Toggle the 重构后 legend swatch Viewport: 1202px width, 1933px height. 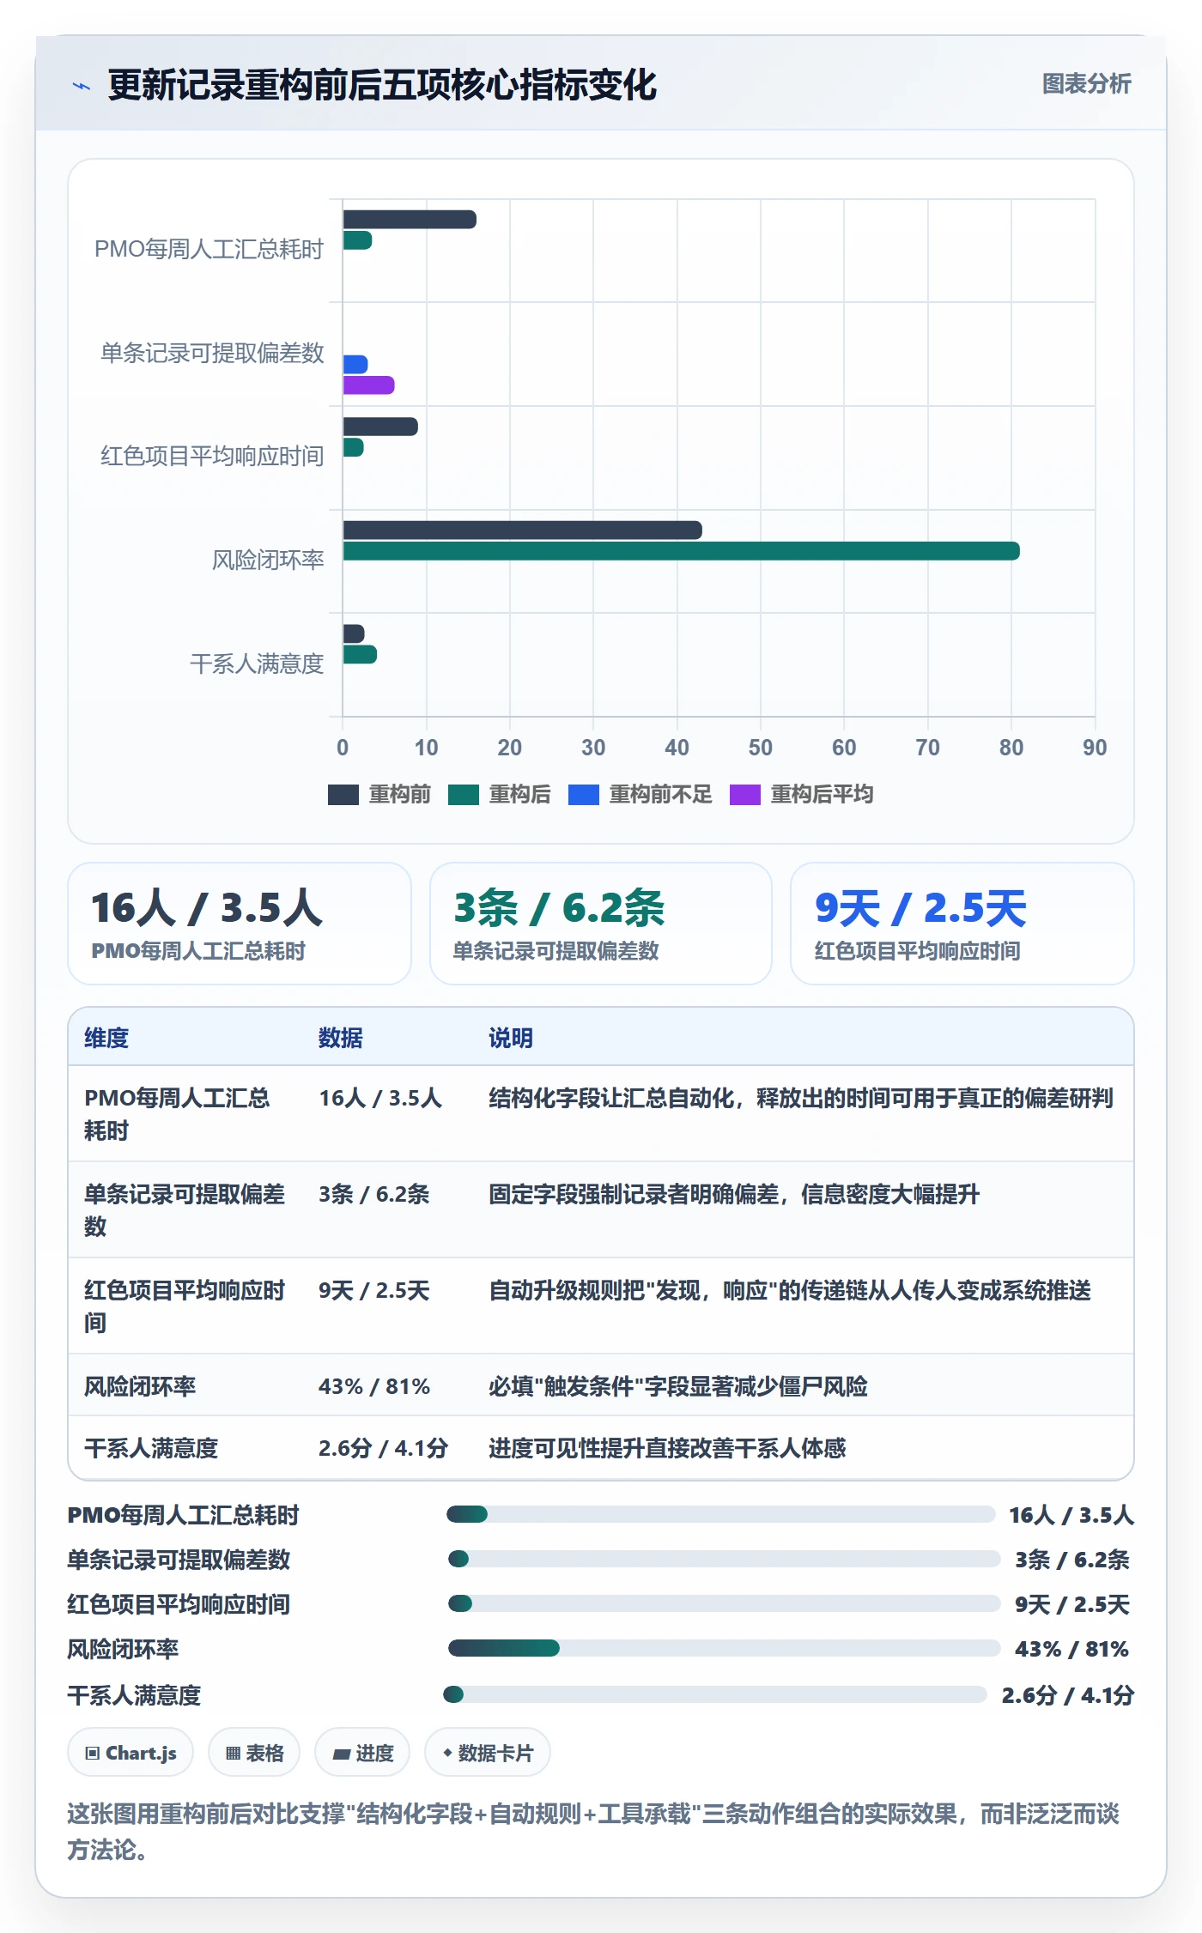pos(464,794)
